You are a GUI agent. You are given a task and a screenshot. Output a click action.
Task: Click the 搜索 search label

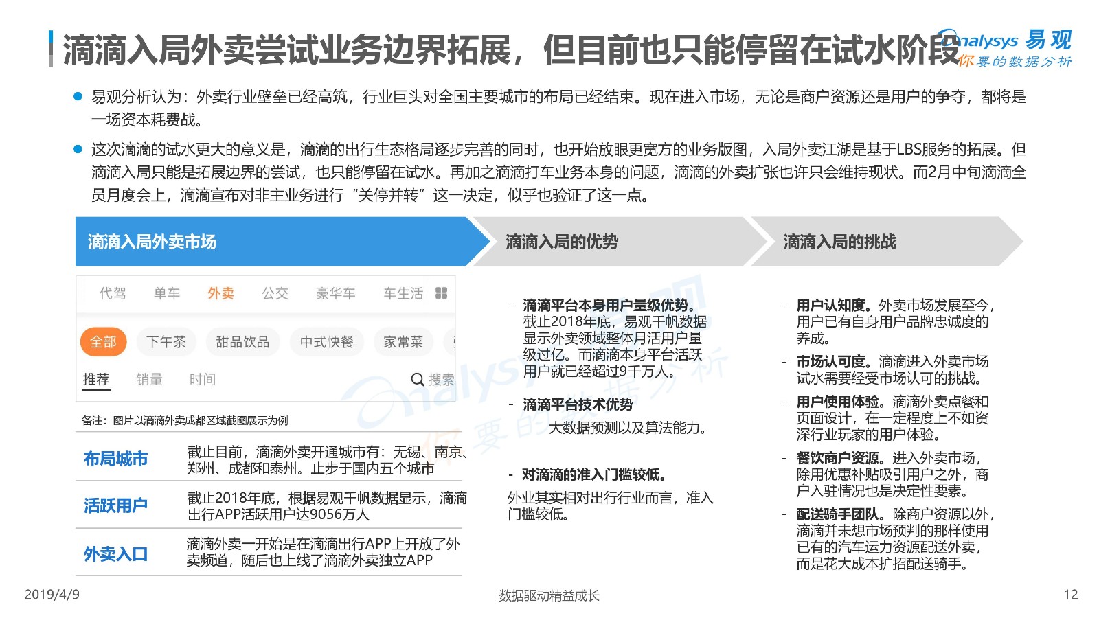coord(441,380)
